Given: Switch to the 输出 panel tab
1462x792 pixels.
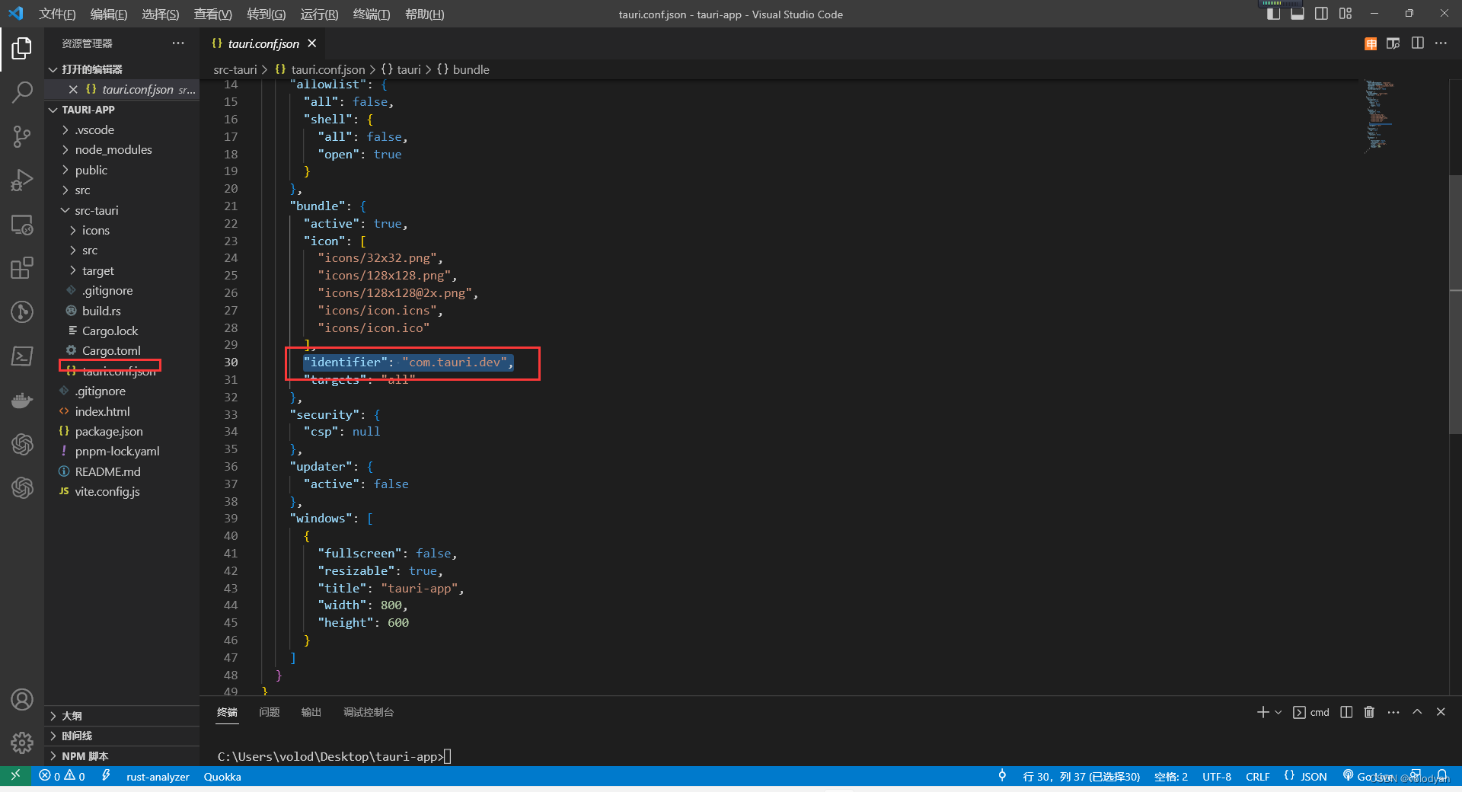Looking at the screenshot, I should click(311, 712).
